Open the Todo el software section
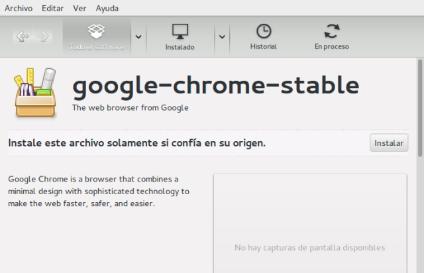Image resolution: width=424 pixels, height=273 pixels. point(96,36)
